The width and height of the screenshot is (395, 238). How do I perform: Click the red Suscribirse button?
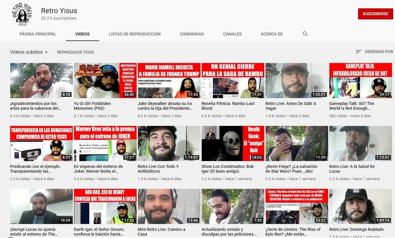375,14
